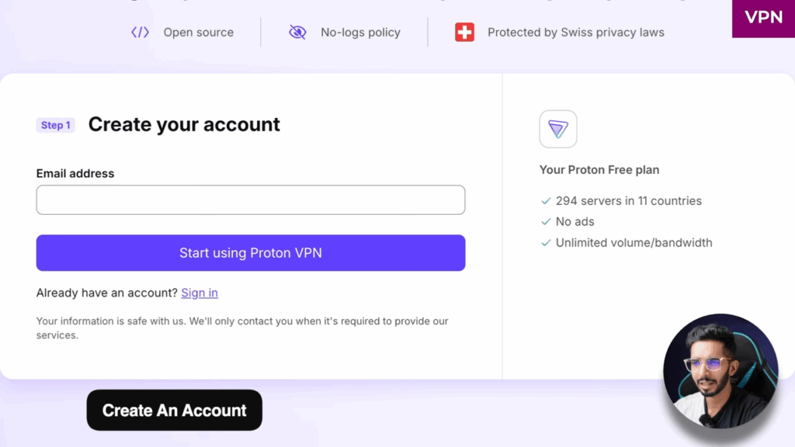
Task: Click the Open source text label
Action: click(198, 33)
